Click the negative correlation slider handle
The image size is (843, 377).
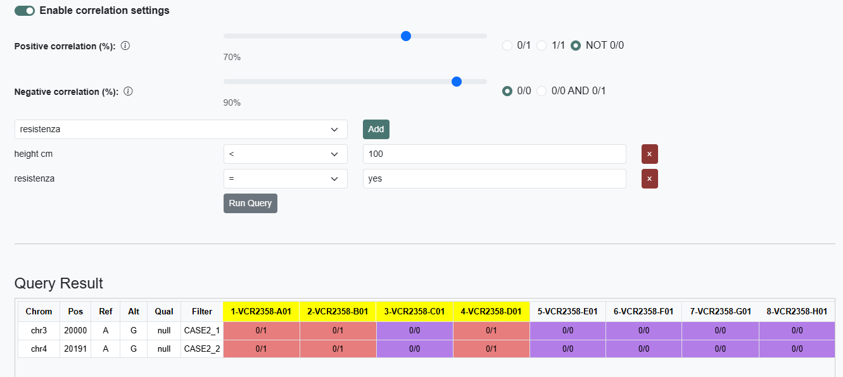point(456,82)
